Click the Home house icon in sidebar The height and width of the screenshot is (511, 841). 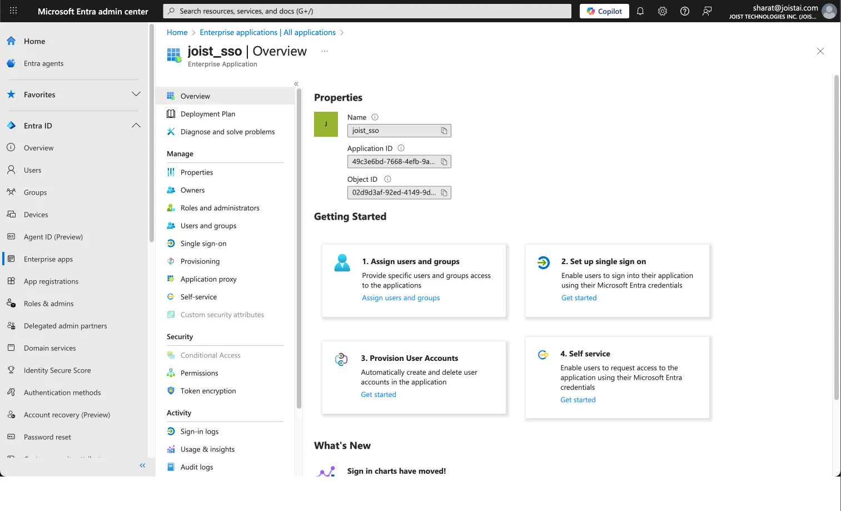pyautogui.click(x=11, y=41)
